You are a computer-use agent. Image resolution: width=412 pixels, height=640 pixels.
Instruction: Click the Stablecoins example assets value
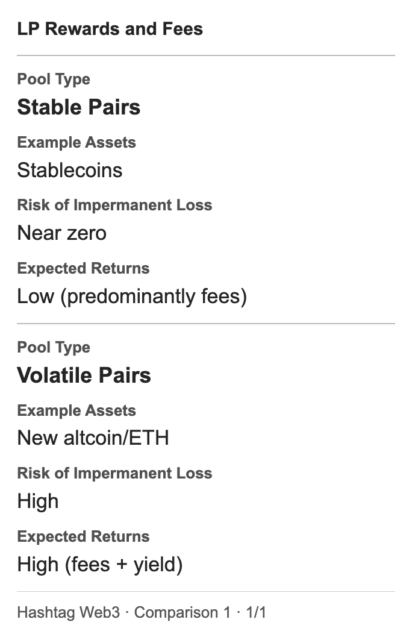pos(70,170)
